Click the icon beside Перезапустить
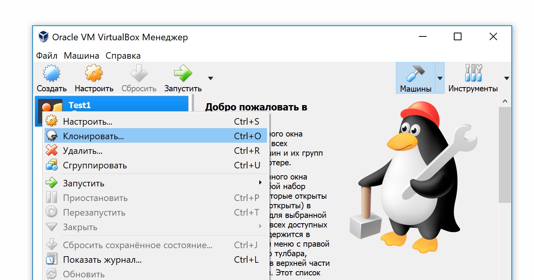534x280 pixels. pyautogui.click(x=51, y=212)
